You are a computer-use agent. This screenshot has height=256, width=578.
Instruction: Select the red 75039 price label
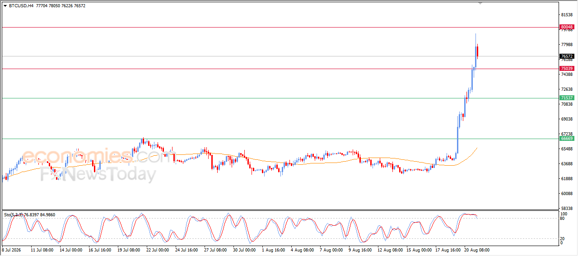[567, 69]
